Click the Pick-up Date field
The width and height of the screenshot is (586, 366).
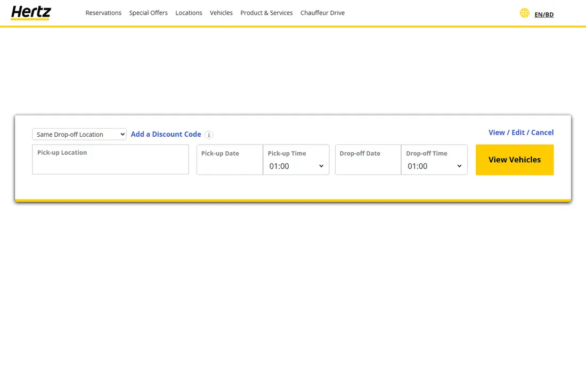pos(230,160)
